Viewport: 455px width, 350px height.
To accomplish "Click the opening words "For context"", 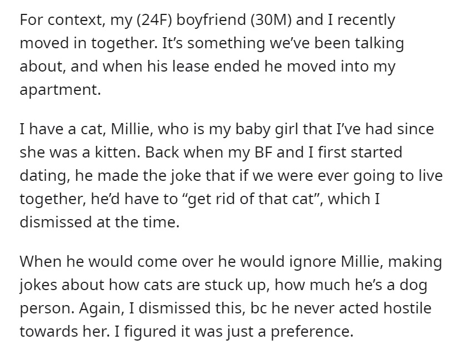I will click(x=61, y=20).
